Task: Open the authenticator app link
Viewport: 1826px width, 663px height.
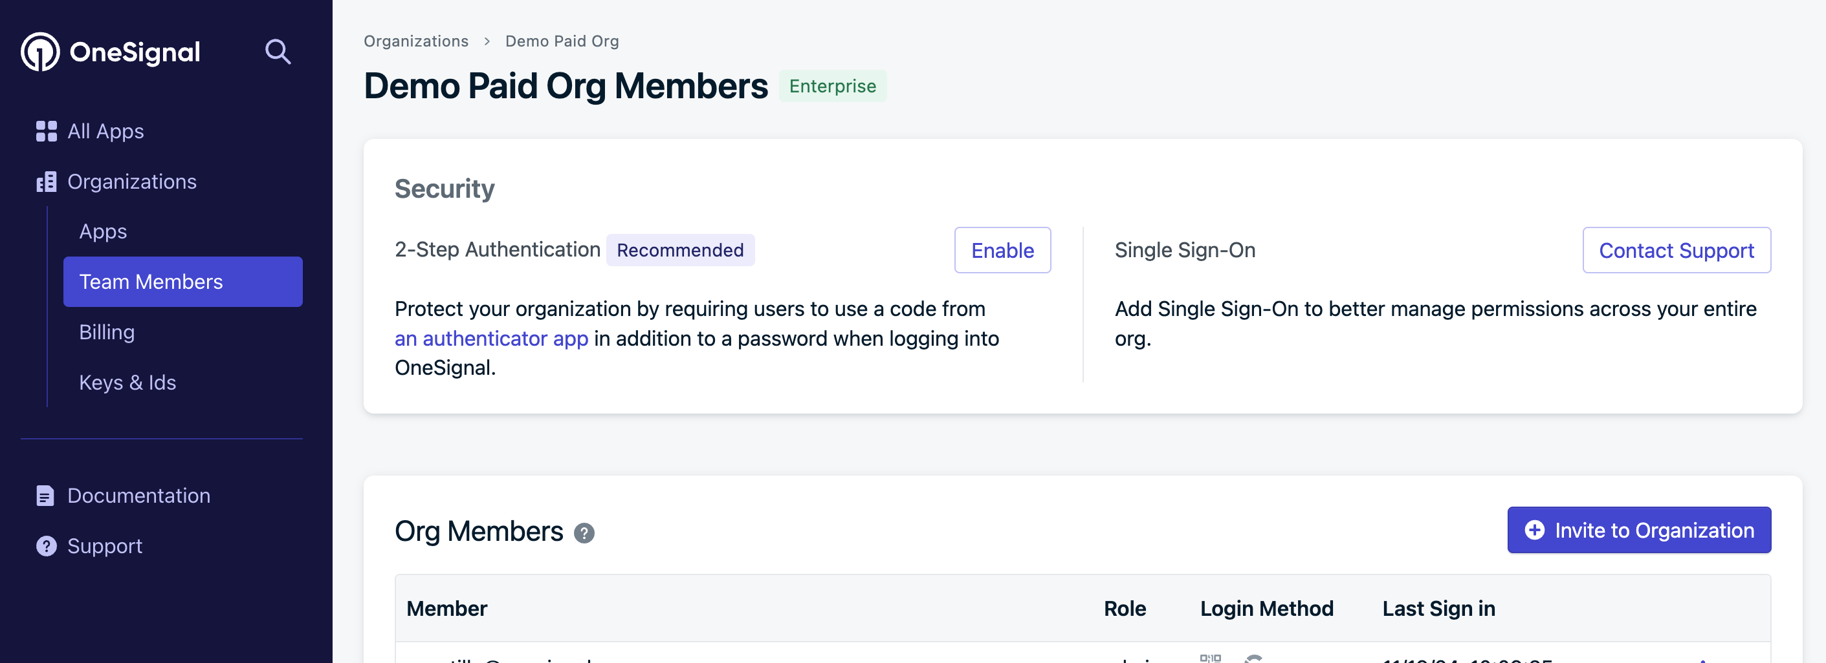Action: click(x=491, y=338)
